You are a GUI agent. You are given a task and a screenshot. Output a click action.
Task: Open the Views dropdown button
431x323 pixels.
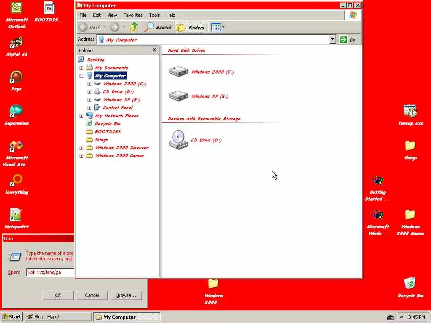coord(218,27)
